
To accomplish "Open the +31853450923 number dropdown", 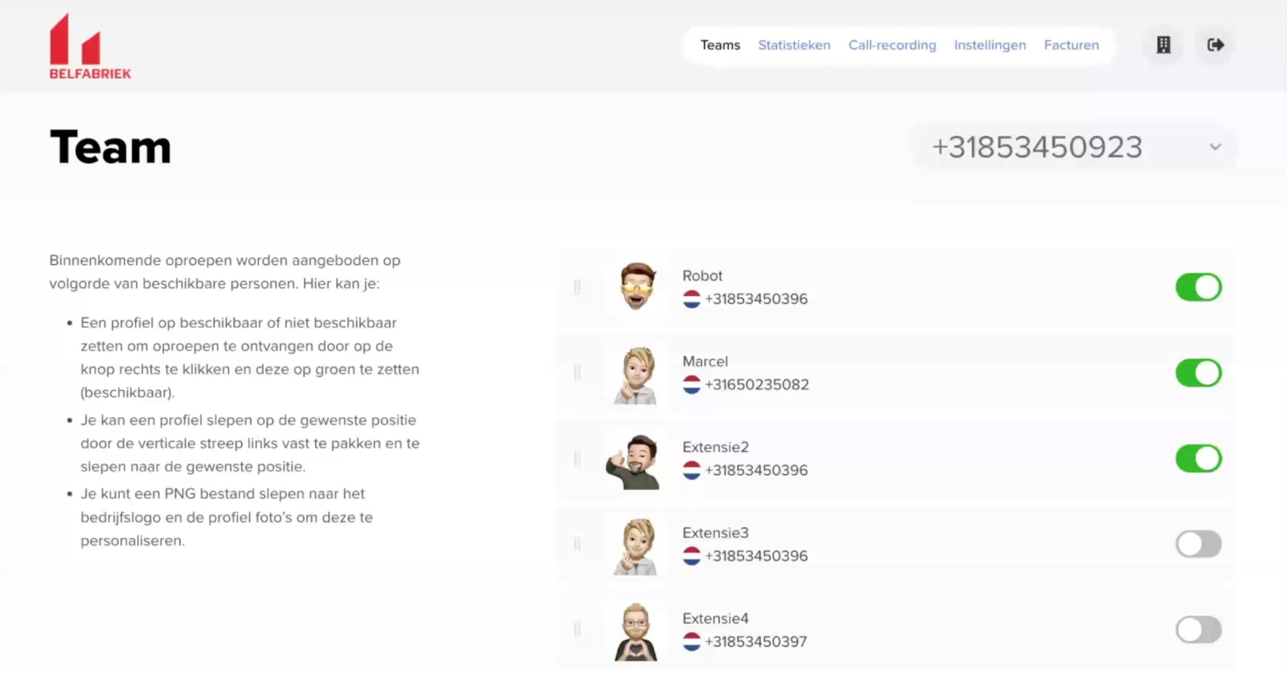I will (x=1215, y=146).
